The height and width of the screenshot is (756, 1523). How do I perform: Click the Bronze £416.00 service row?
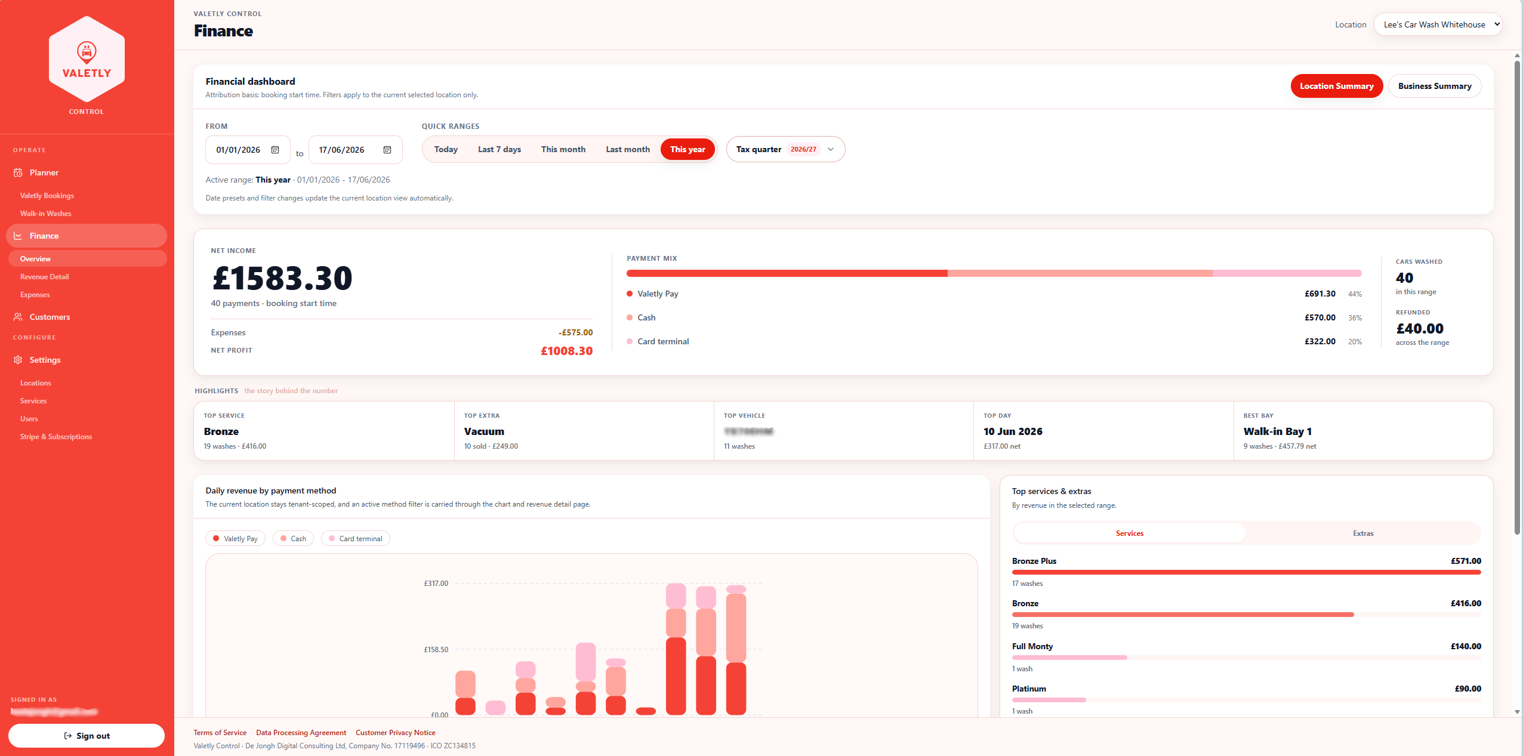pyautogui.click(x=1246, y=614)
